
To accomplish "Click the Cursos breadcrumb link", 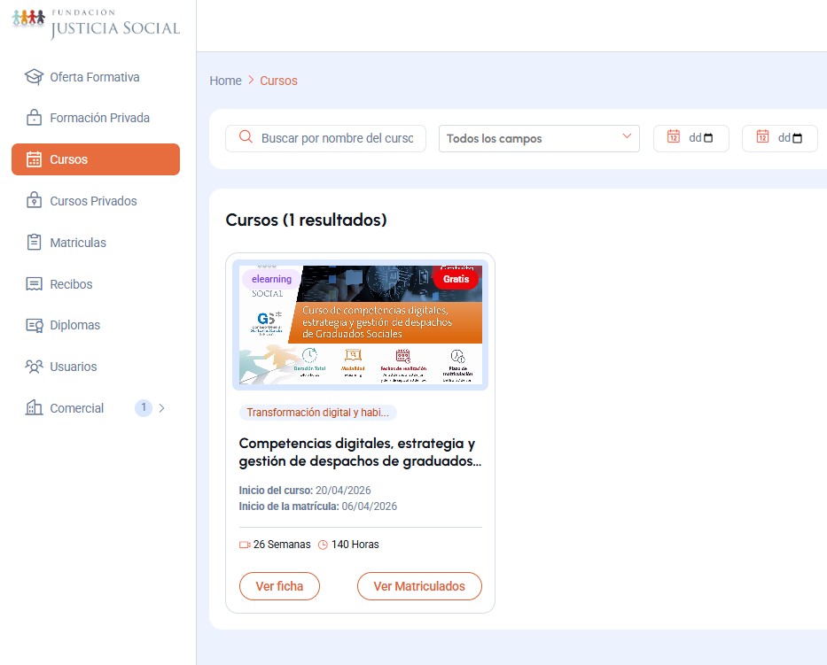I will coord(278,81).
